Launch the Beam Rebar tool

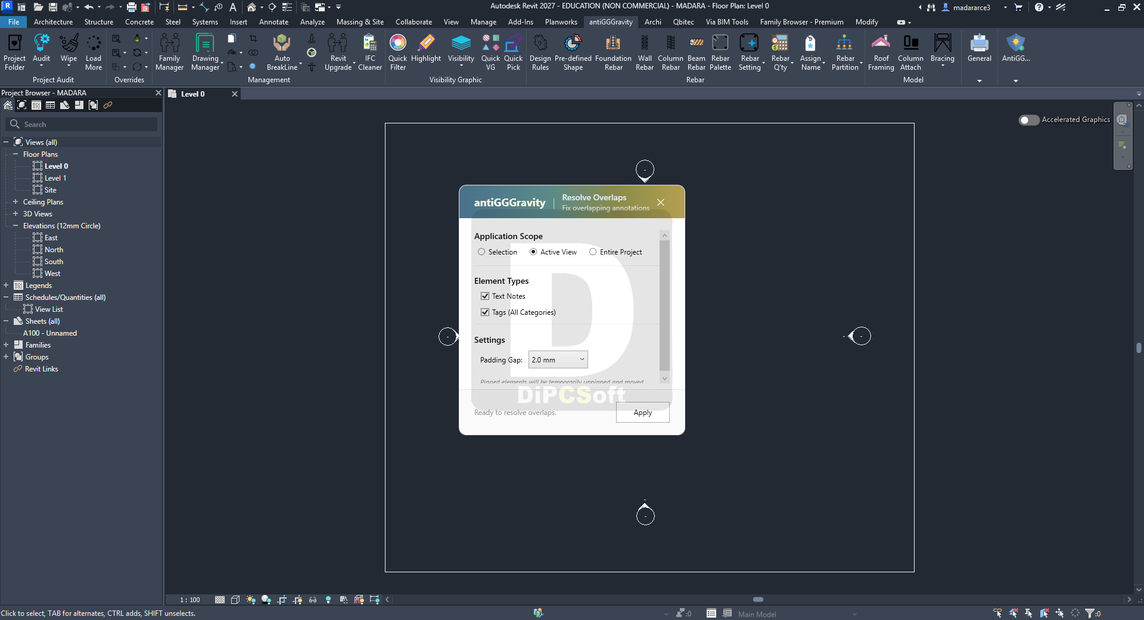coord(696,52)
